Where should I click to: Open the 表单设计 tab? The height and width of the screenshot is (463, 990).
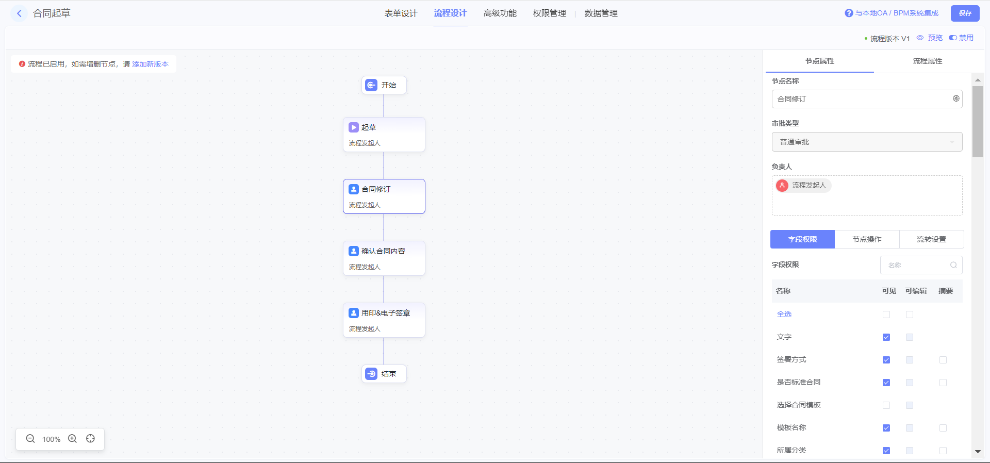401,13
